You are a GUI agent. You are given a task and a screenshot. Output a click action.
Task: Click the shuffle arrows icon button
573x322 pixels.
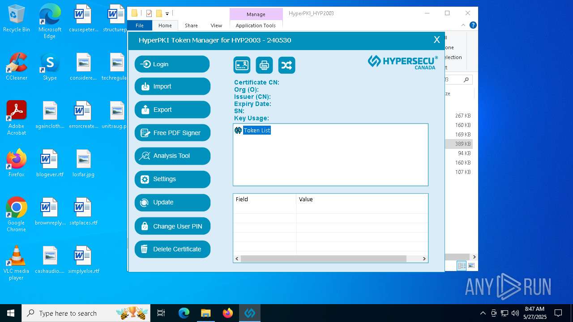coord(286,65)
